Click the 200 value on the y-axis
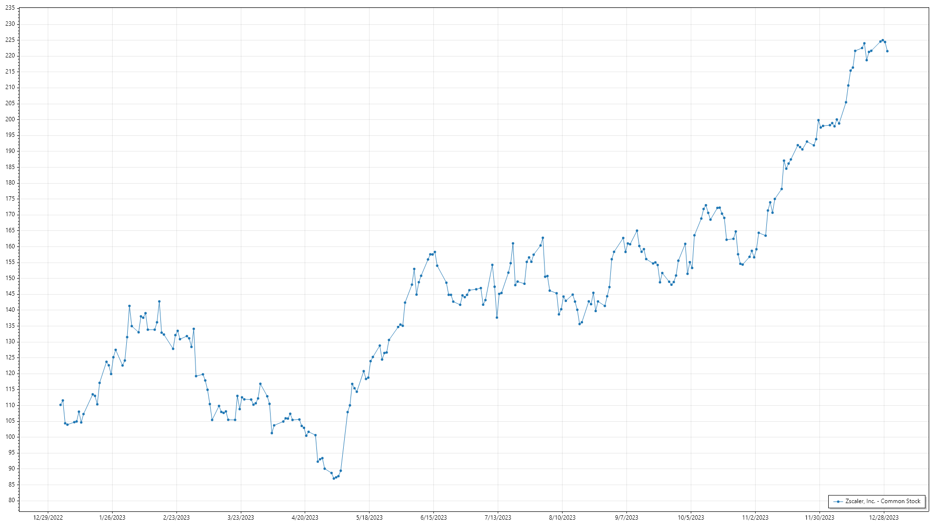Screen dimensions: 936x526 coord(10,119)
